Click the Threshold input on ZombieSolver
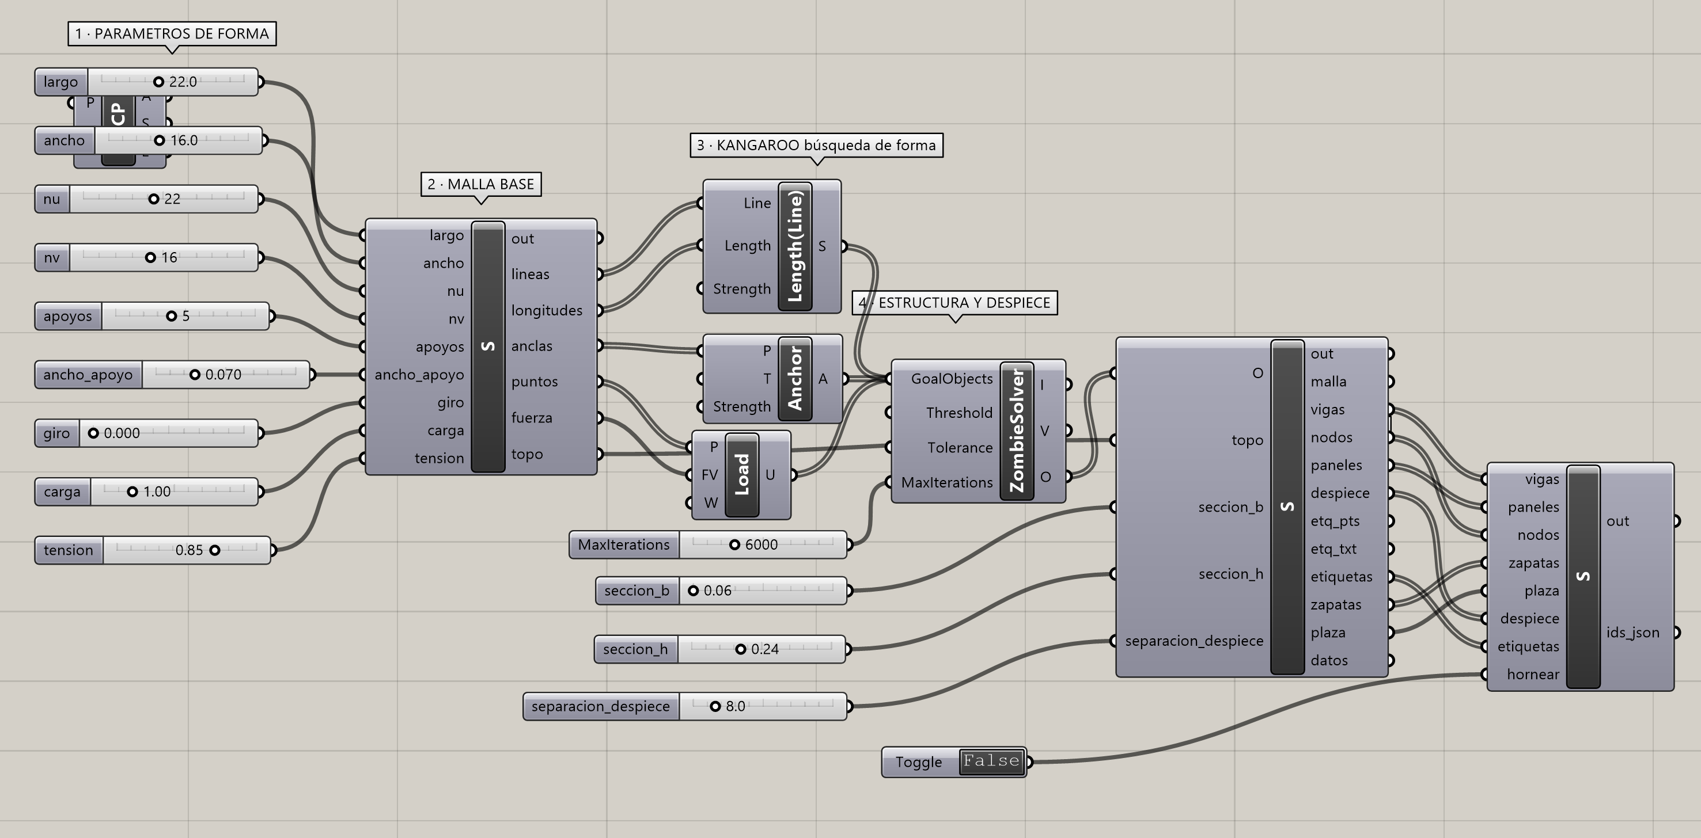The height and width of the screenshot is (838, 1701). pos(959,413)
